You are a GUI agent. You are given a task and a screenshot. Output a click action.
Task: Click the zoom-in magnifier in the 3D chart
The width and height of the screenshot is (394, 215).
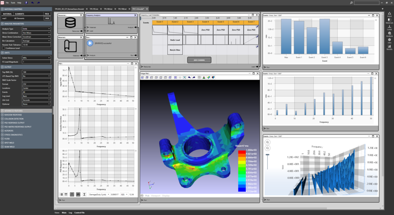pyautogui.click(x=267, y=142)
